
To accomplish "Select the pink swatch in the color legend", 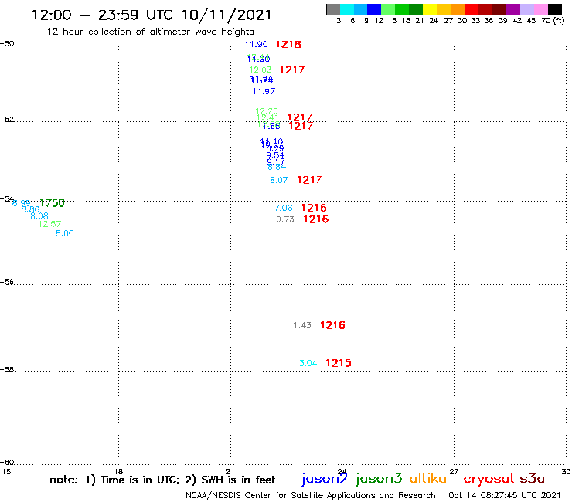I will pos(540,9).
